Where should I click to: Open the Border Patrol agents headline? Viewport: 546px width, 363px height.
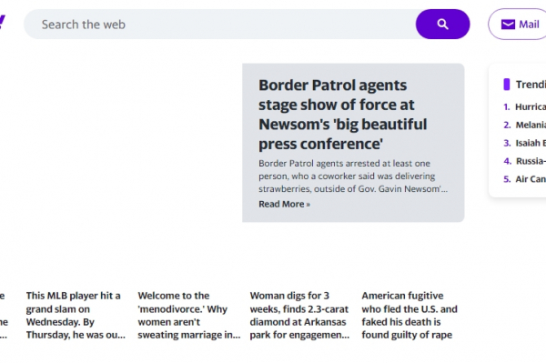coord(343,115)
